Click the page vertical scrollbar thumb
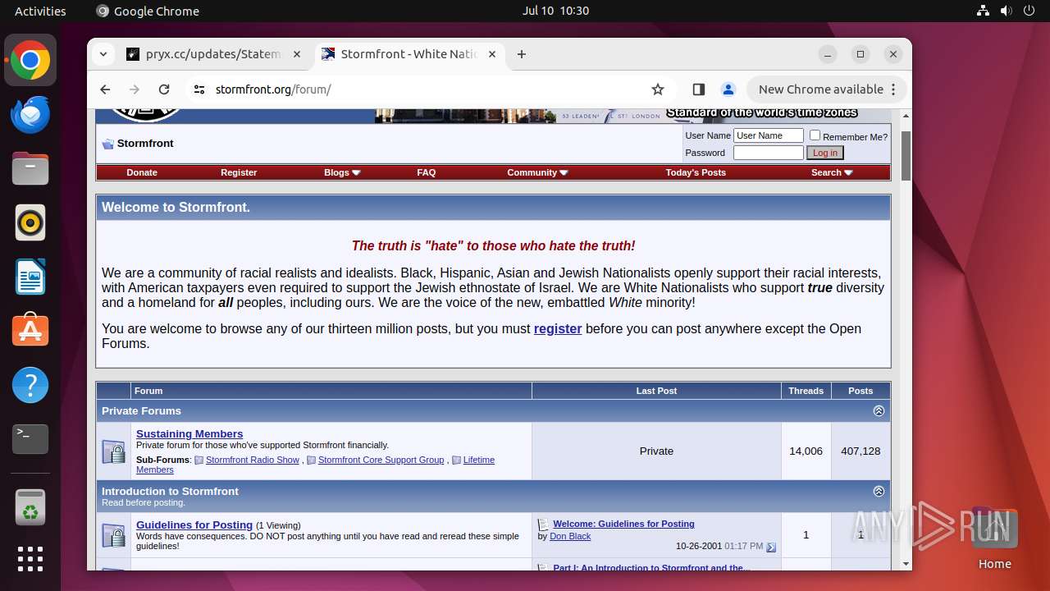1050x591 pixels. tap(906, 156)
